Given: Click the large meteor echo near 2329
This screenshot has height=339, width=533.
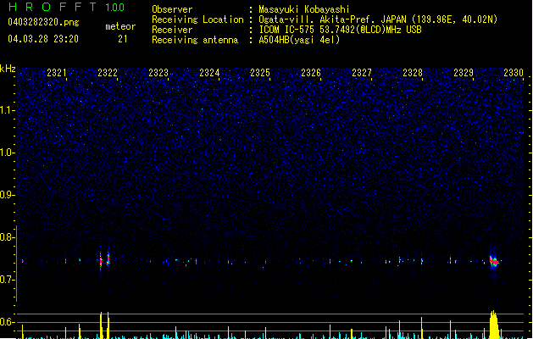Looking at the screenshot, I should (x=494, y=262).
